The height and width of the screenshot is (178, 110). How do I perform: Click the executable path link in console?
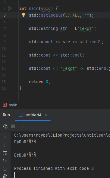[62, 135]
